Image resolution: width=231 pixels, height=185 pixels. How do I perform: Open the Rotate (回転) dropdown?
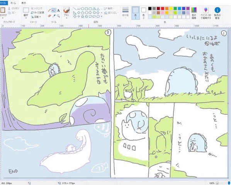point(36,17)
